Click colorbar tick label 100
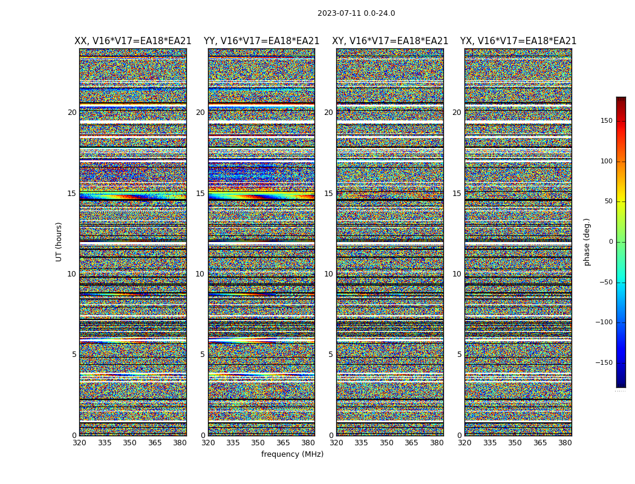 coord(607,161)
